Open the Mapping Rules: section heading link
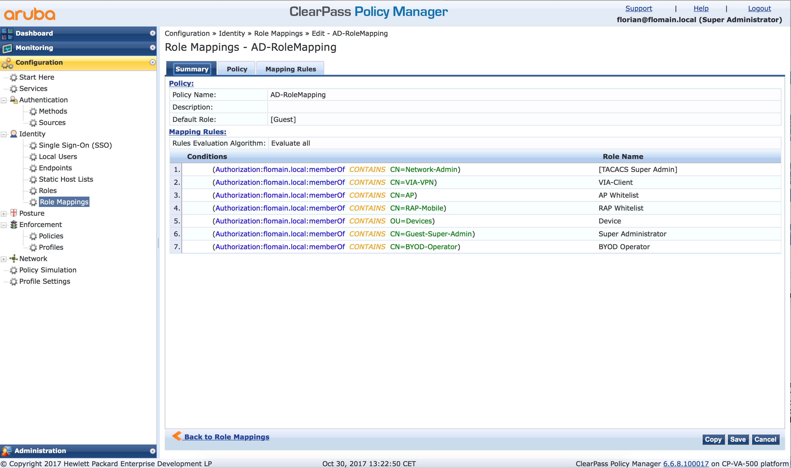Image resolution: width=791 pixels, height=468 pixels. (197, 132)
